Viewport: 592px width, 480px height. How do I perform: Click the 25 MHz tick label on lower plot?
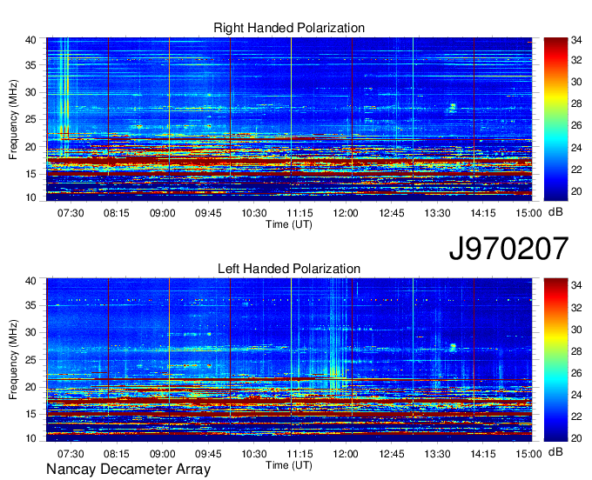click(x=30, y=360)
